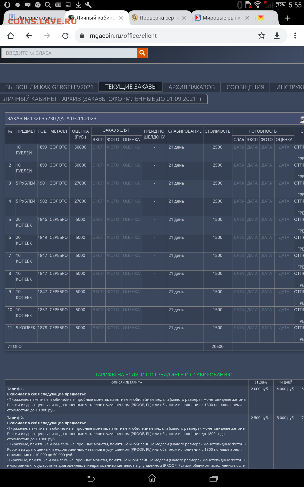The width and height of the screenshot is (304, 487).
Task: Go back using the browser back arrow
Action: point(29,36)
